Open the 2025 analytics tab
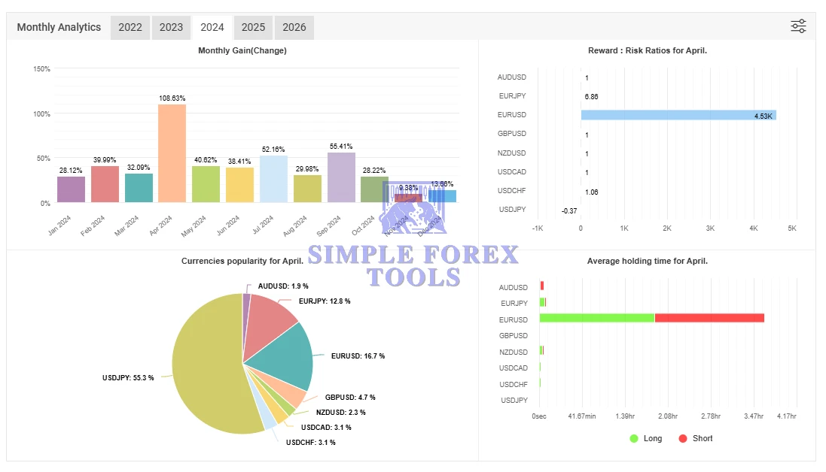 coord(253,27)
